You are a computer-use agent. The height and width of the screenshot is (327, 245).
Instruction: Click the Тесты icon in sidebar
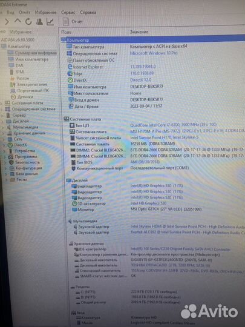[13, 179]
